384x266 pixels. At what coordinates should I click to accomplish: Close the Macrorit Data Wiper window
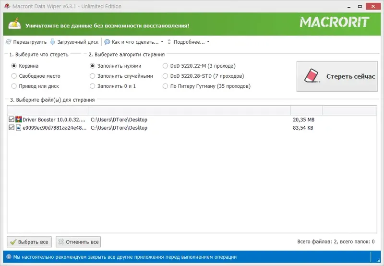coord(373,6)
